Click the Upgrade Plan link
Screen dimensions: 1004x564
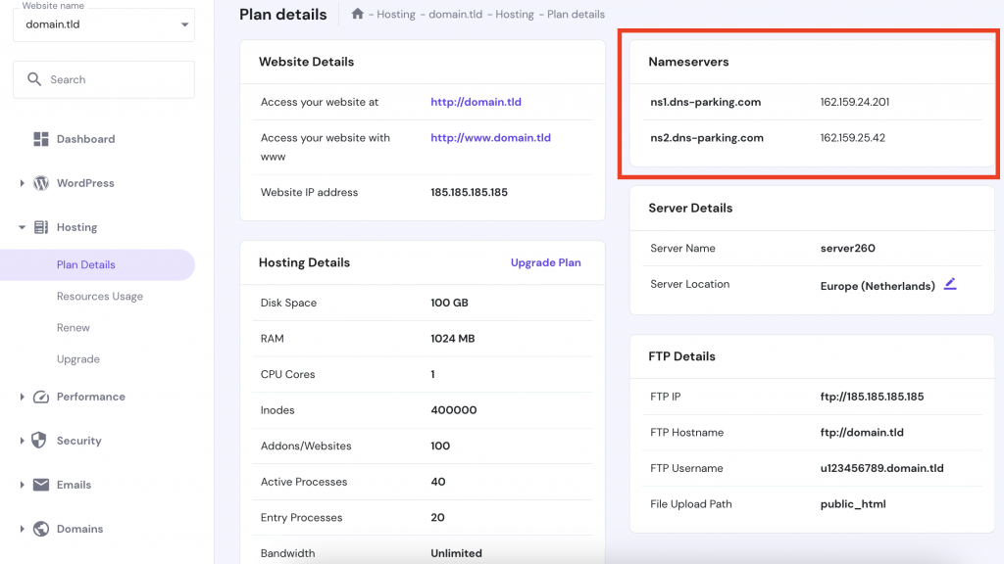pos(545,262)
